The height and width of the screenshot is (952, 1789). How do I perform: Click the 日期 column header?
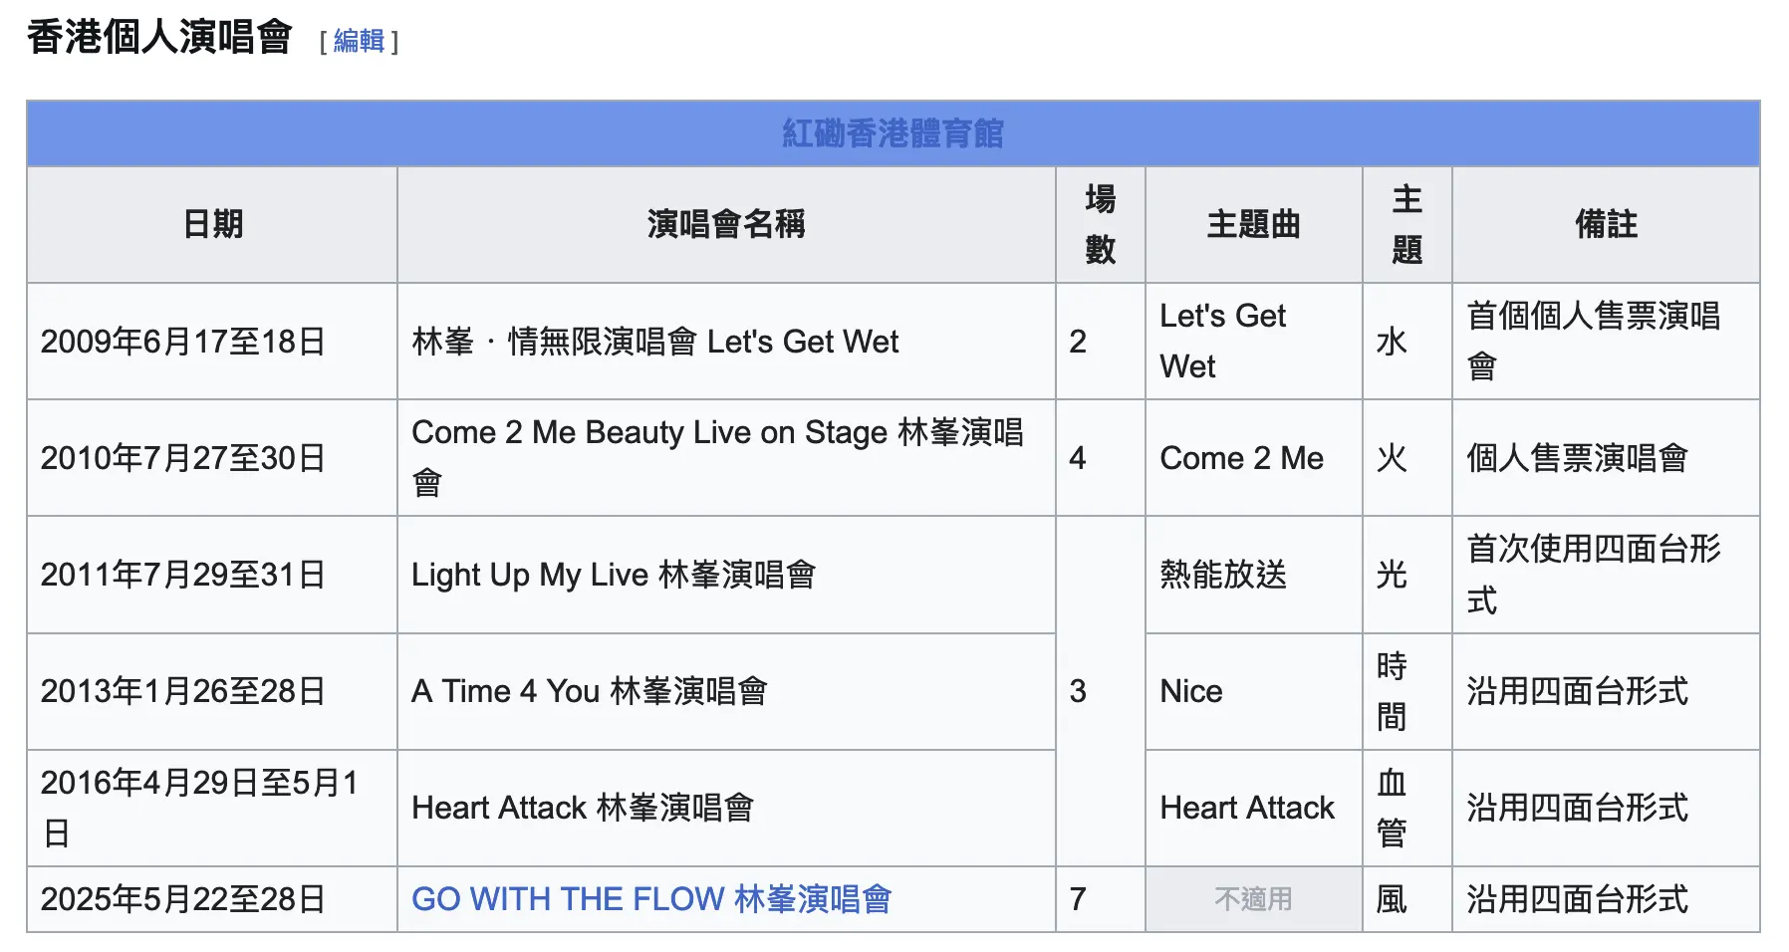pyautogui.click(x=212, y=224)
